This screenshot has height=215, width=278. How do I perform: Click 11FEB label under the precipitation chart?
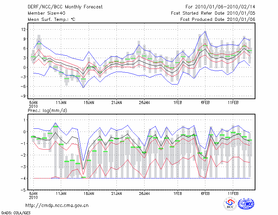pyautogui.click(x=232, y=193)
